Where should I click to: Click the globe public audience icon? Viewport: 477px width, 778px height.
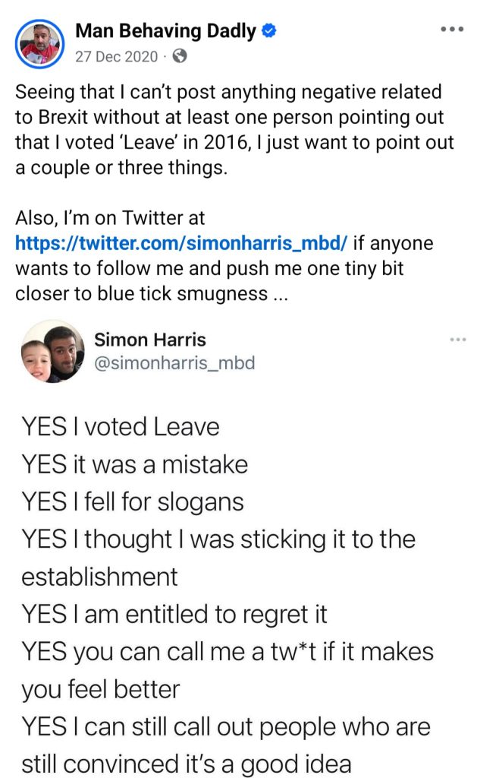[x=180, y=55]
